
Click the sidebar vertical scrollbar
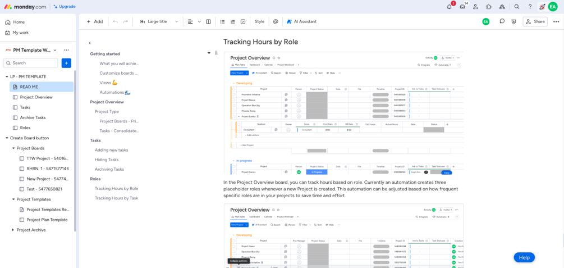pos(75,151)
